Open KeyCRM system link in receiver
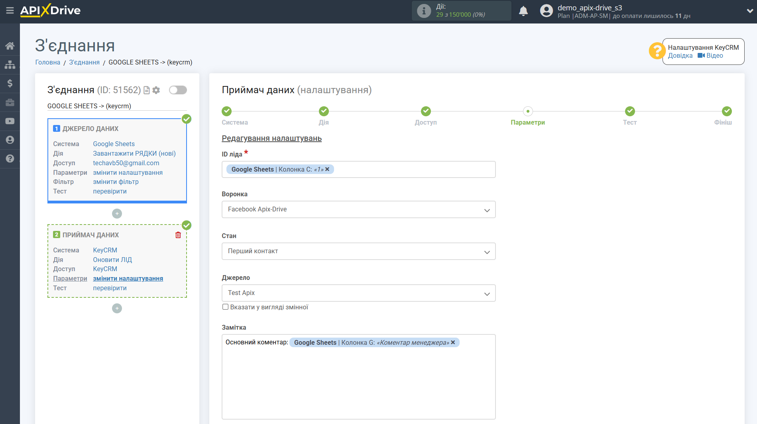The width and height of the screenshot is (757, 424). [x=105, y=250]
